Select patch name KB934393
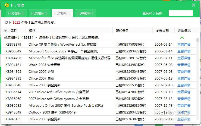 pos(13,72)
